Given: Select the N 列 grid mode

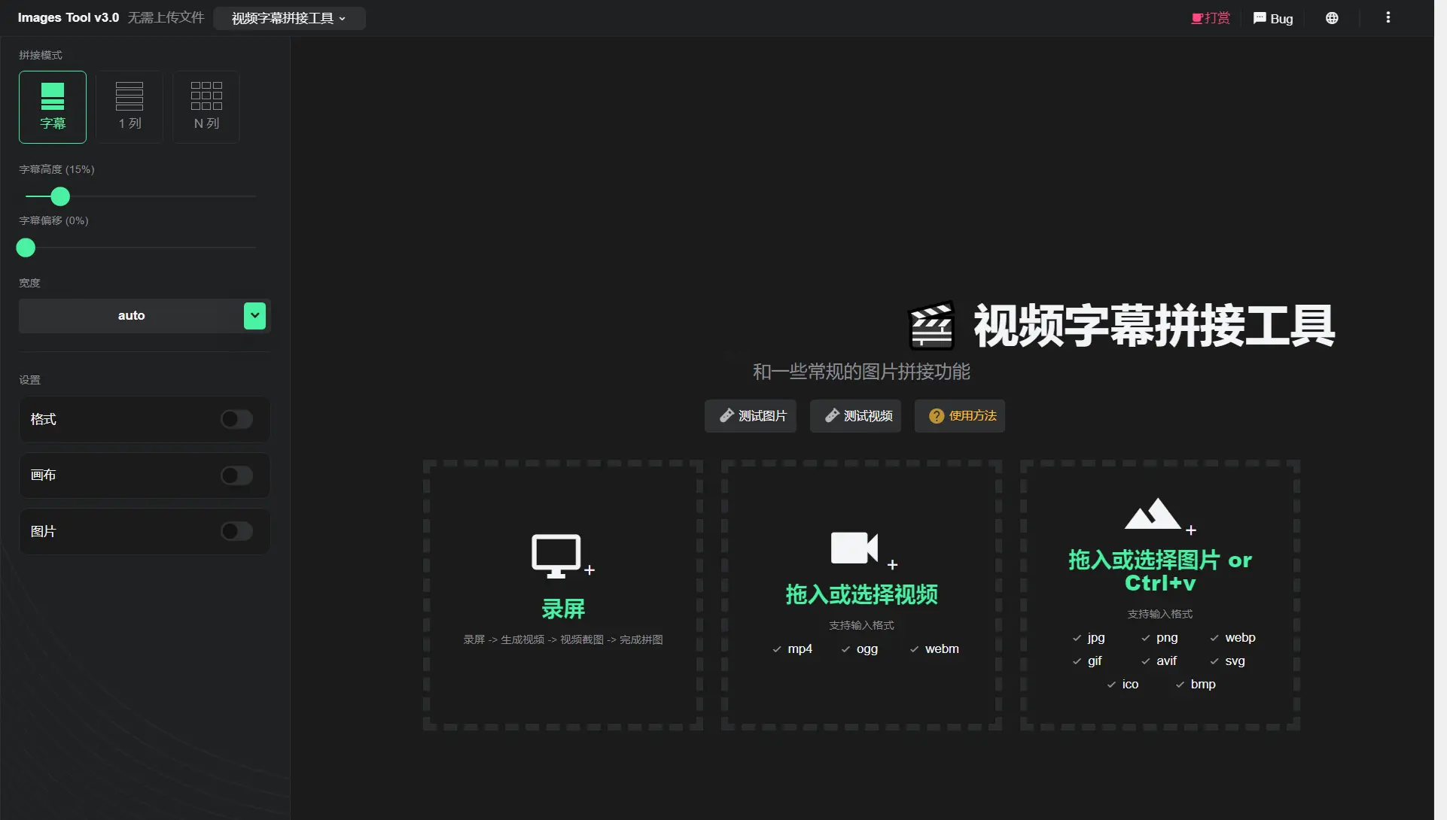Looking at the screenshot, I should 206,107.
